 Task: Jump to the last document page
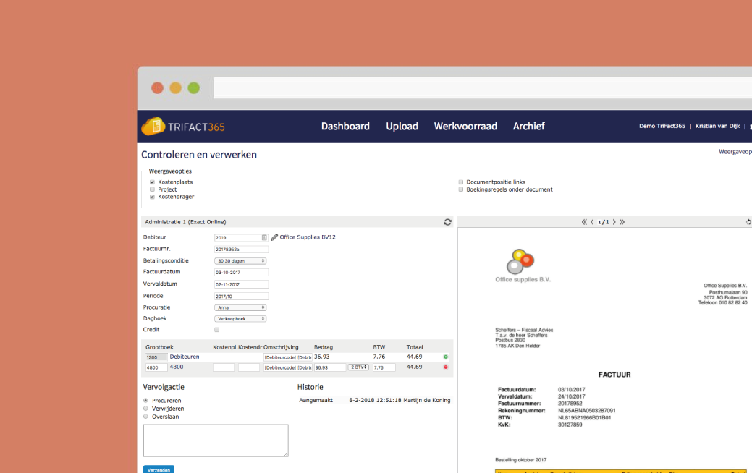coord(622,222)
